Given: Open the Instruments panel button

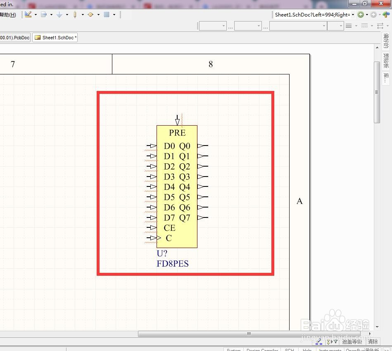Looking at the screenshot, I should (x=330, y=349).
